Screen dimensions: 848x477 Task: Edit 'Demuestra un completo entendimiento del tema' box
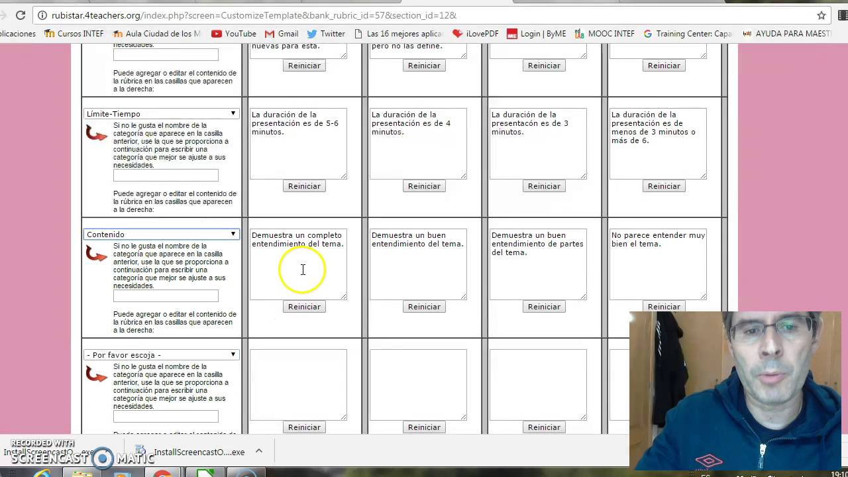[298, 264]
